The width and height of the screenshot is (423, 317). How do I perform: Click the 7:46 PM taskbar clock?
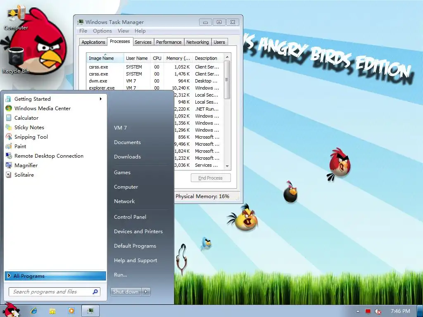point(400,311)
